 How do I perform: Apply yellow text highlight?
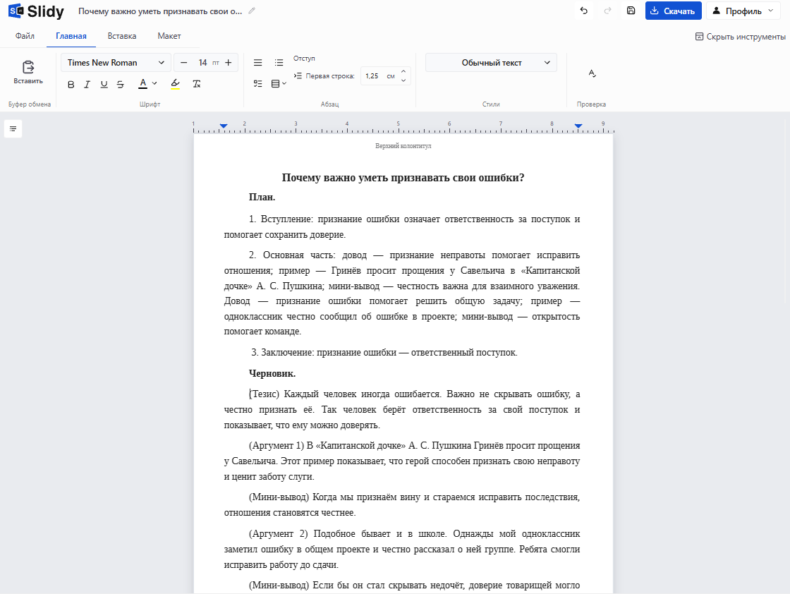(x=176, y=84)
